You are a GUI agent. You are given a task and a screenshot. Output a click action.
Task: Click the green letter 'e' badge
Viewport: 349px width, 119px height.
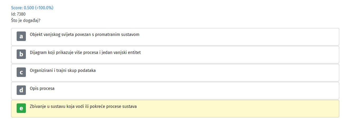point(21,108)
